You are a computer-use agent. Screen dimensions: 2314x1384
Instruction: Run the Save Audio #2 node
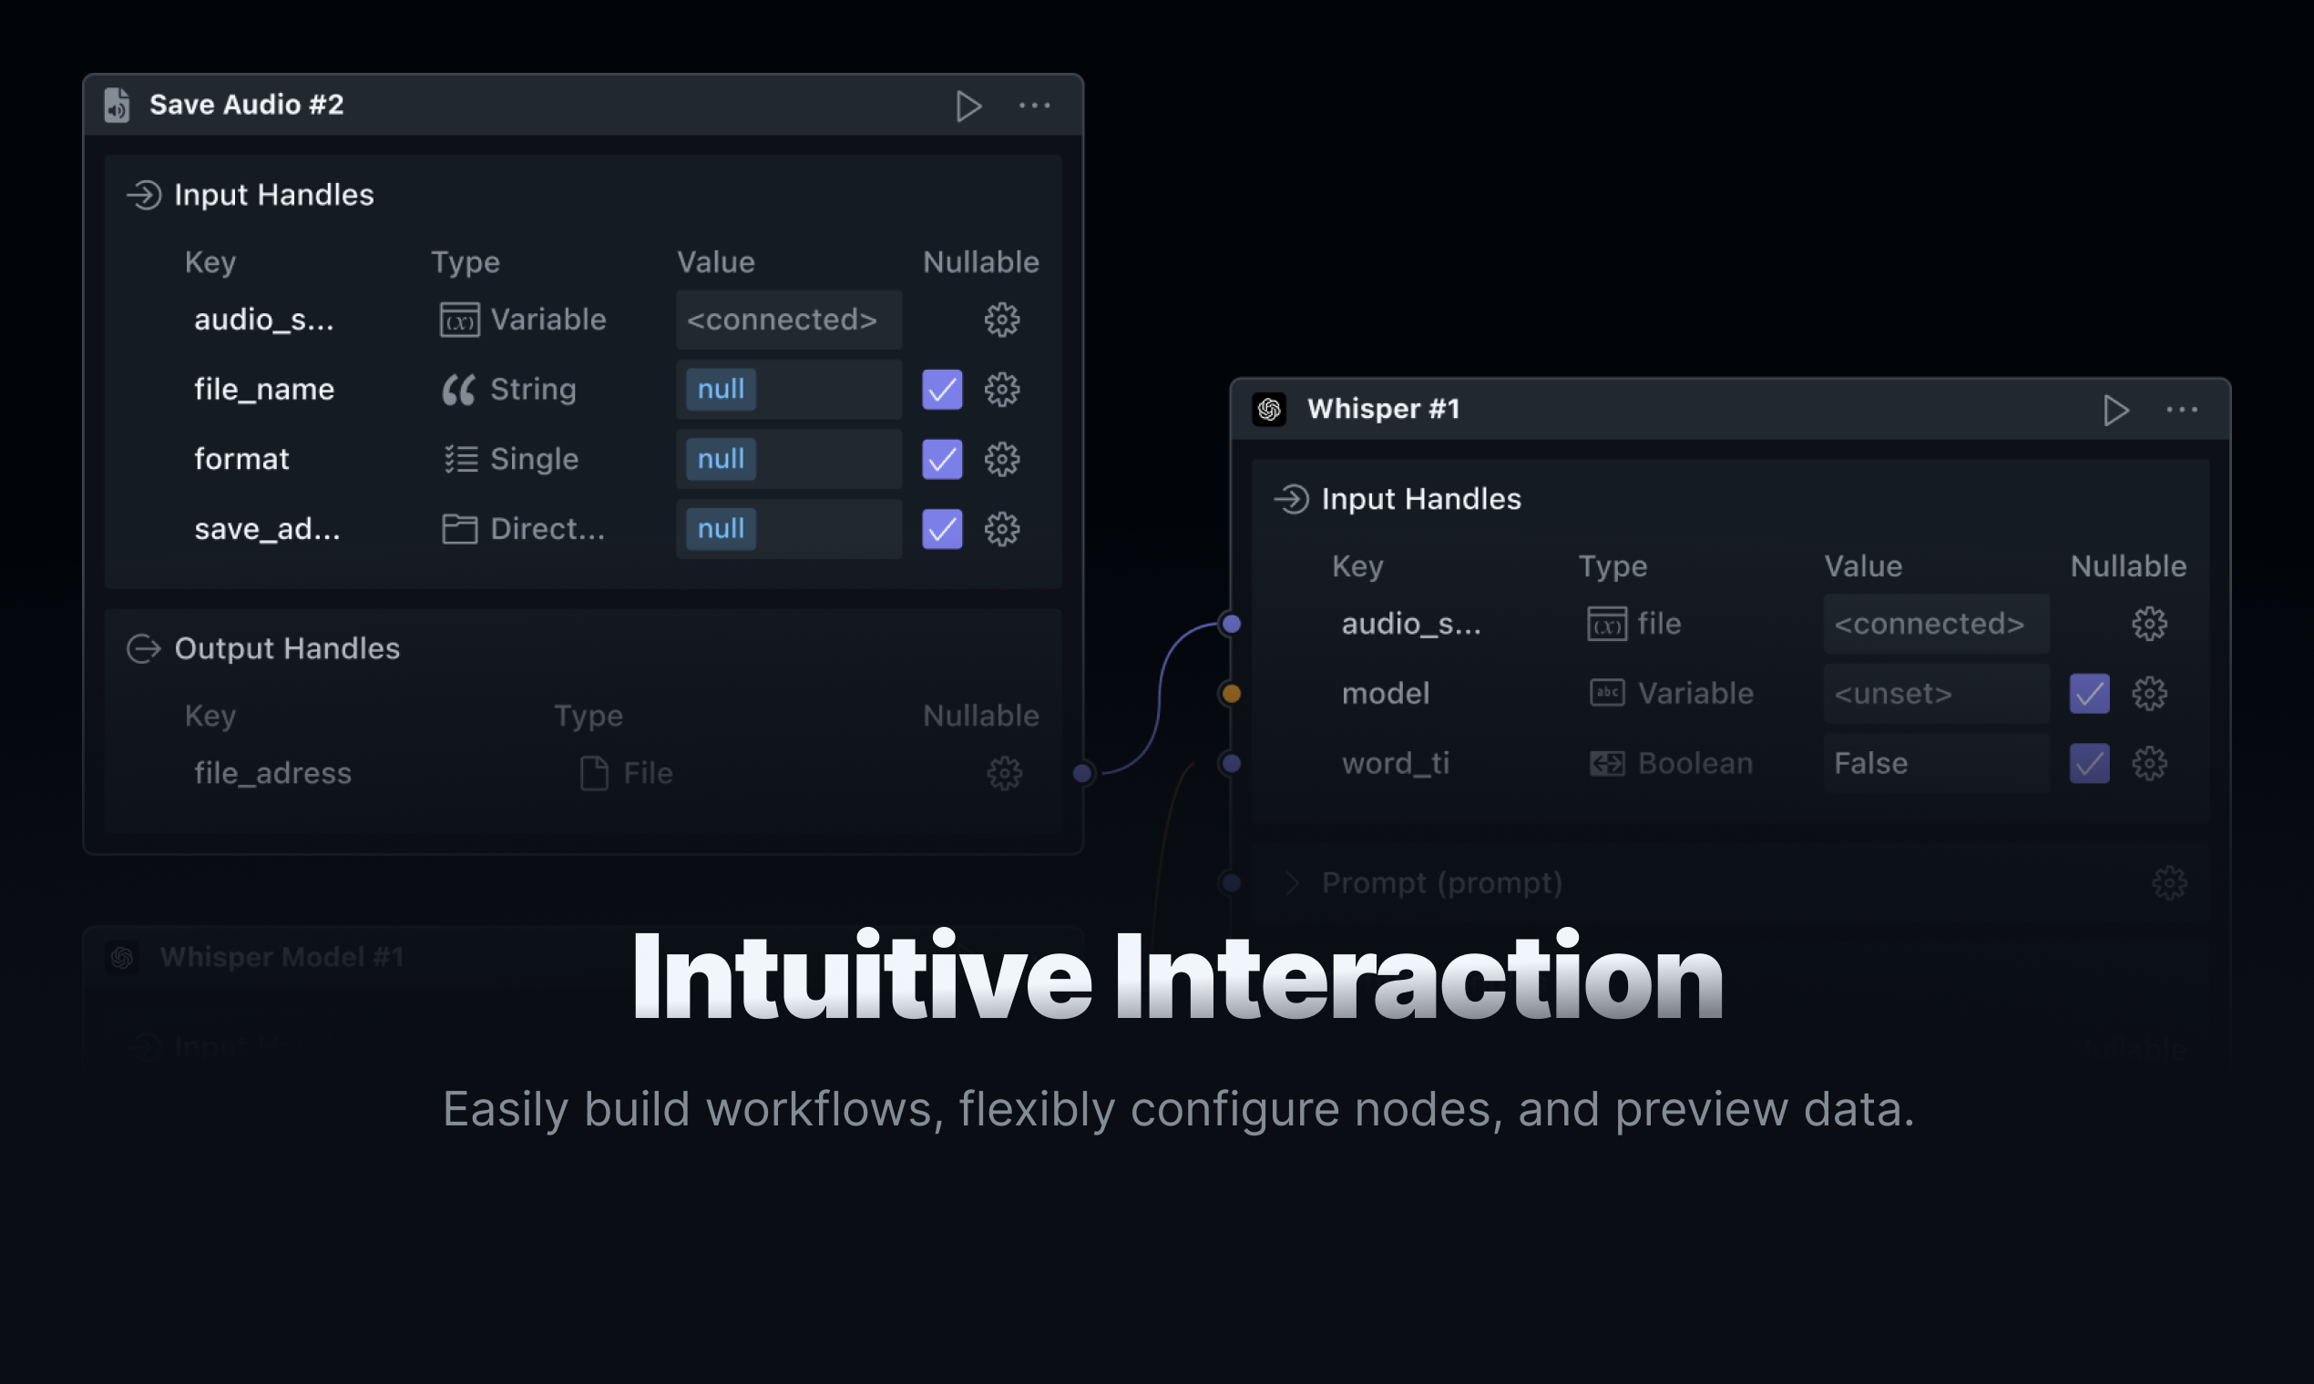click(968, 106)
